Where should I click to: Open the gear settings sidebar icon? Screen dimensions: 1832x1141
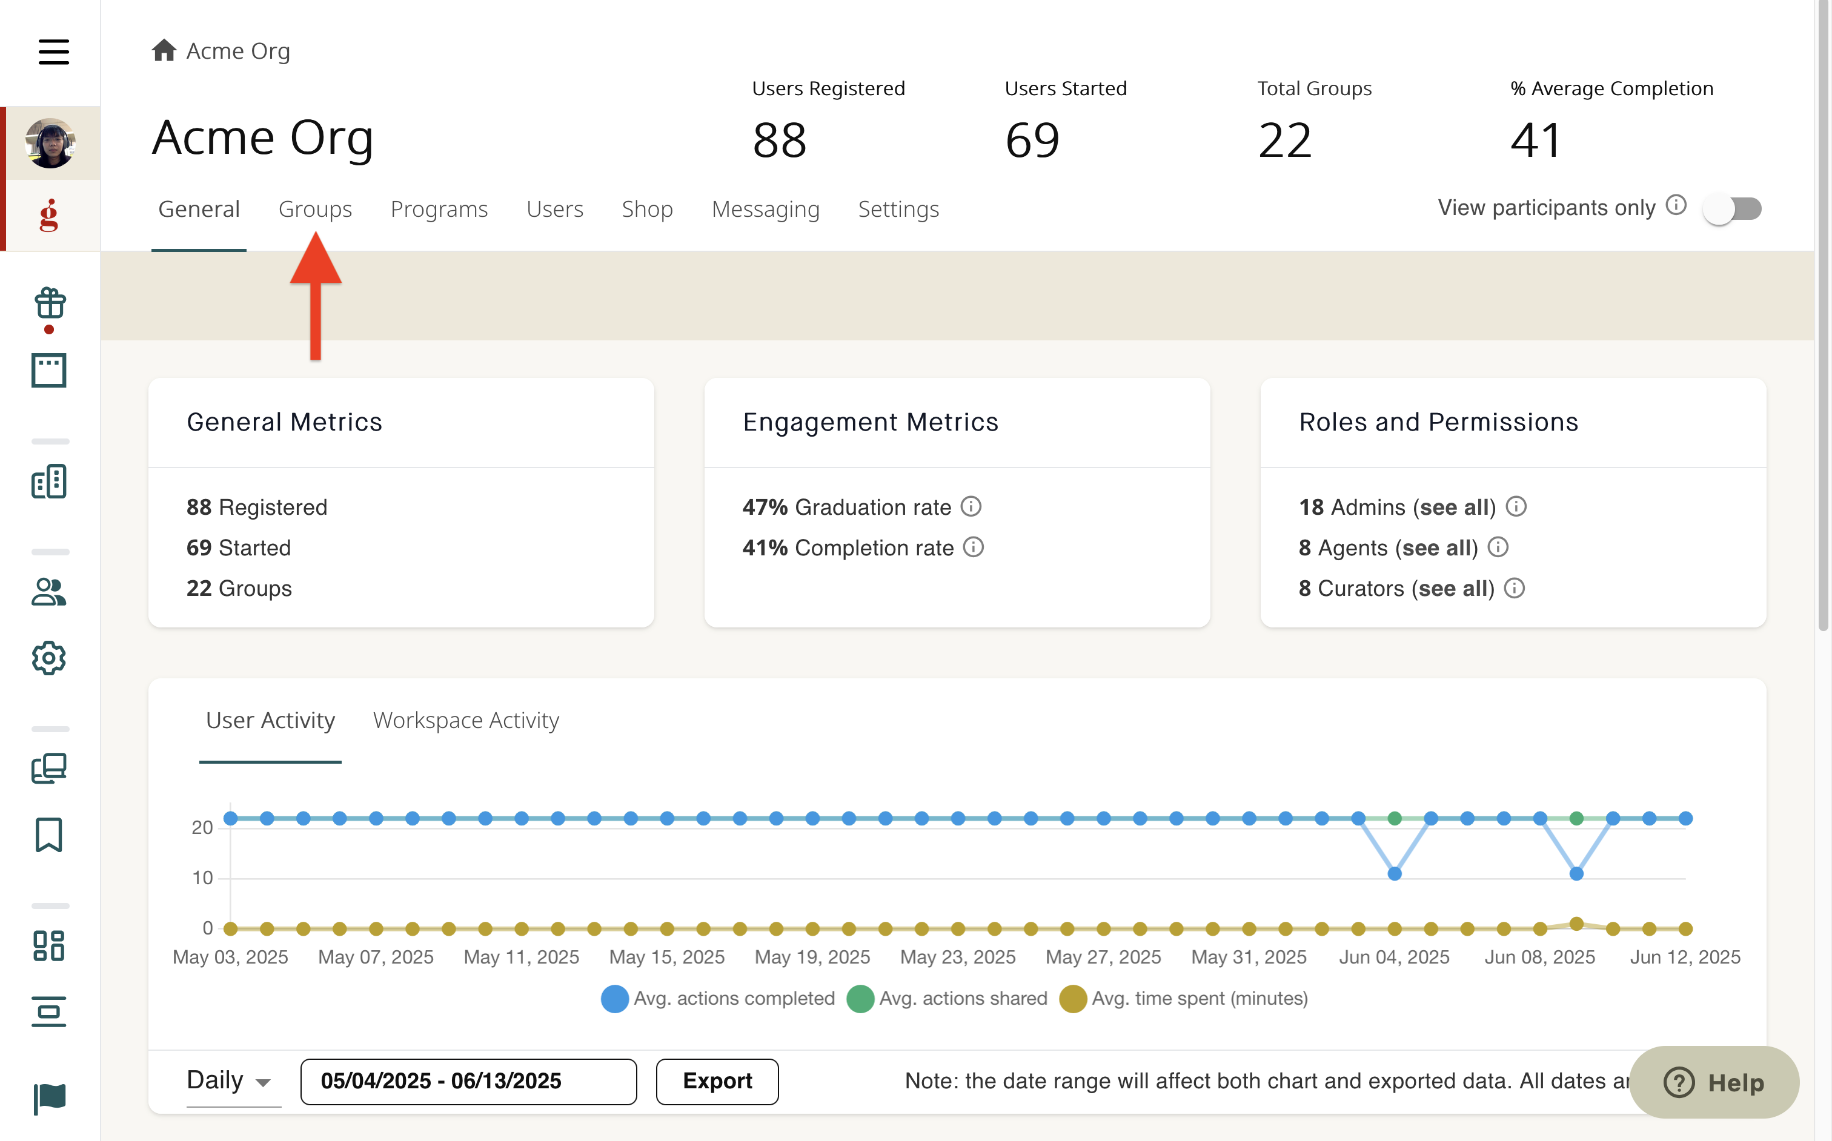point(49,657)
